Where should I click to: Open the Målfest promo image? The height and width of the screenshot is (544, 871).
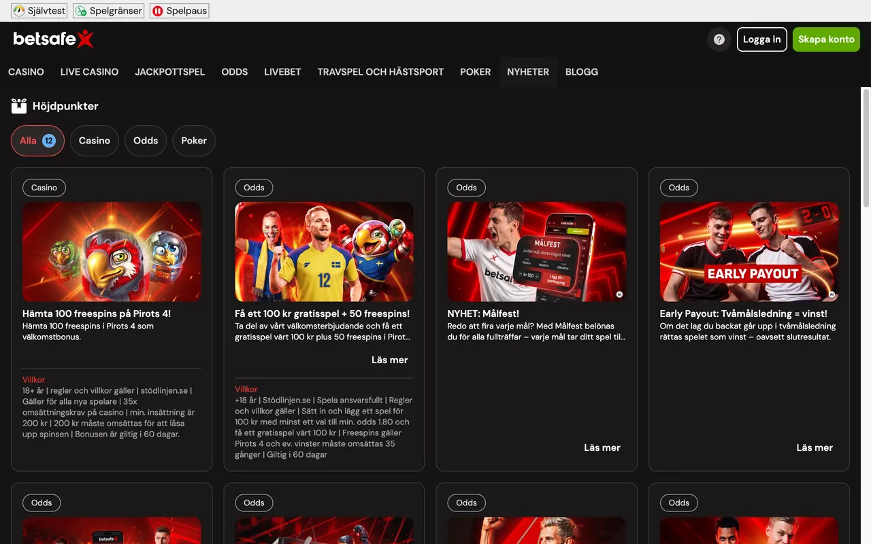coord(536,252)
